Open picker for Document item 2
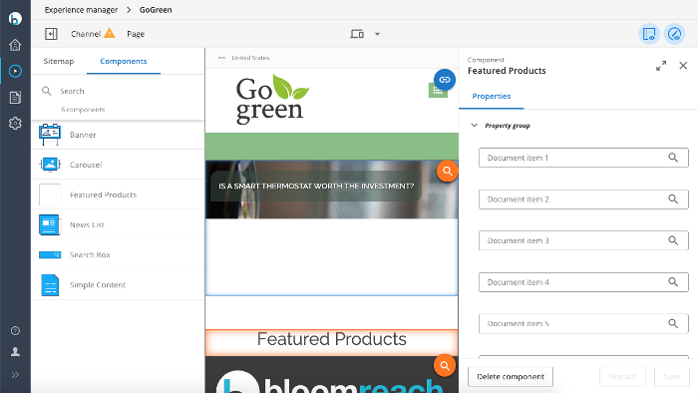698x393 pixels. 673,198
